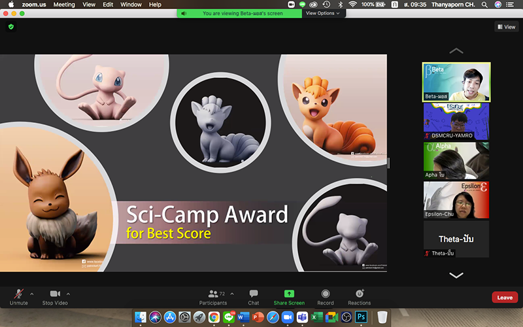Open the View menu in menu bar

(x=89, y=5)
